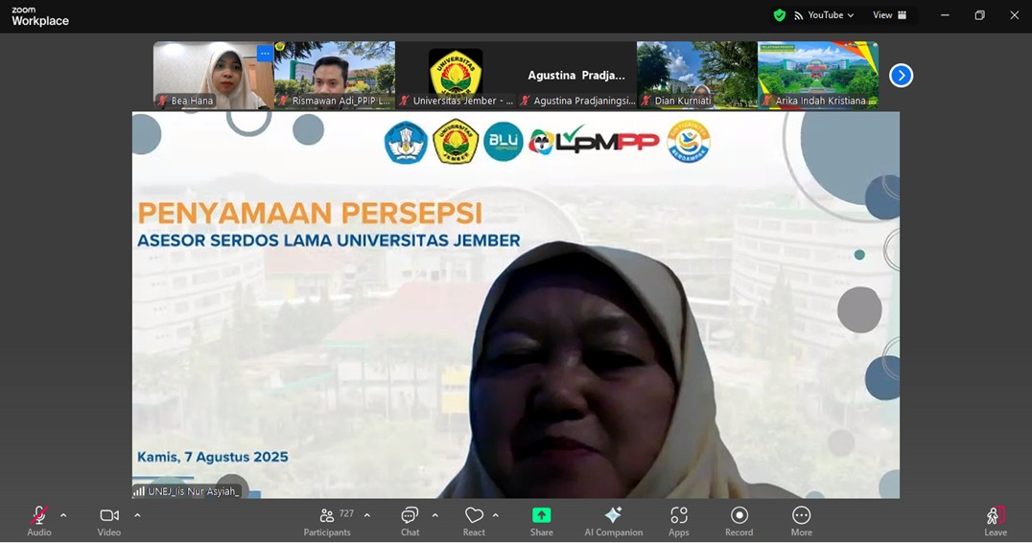Toggle the Video camera button
The width and height of the screenshot is (1032, 543).
pos(109,521)
